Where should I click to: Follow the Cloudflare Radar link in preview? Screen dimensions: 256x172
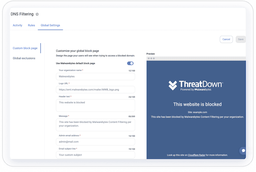tap(196, 155)
